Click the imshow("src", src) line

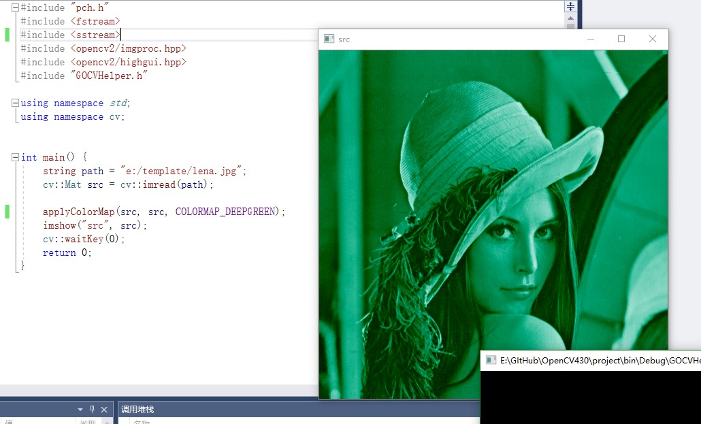[95, 225]
